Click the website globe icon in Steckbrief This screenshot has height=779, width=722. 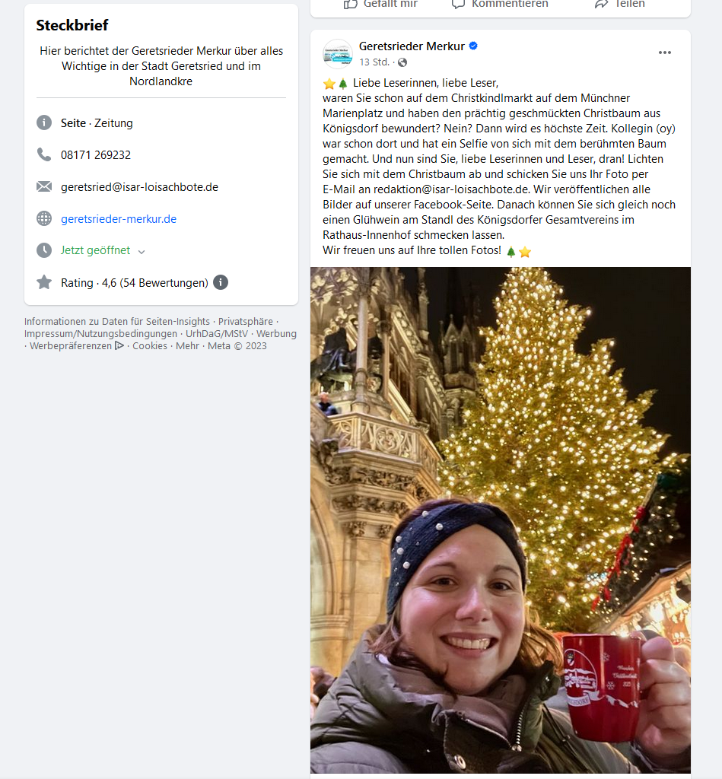(44, 218)
